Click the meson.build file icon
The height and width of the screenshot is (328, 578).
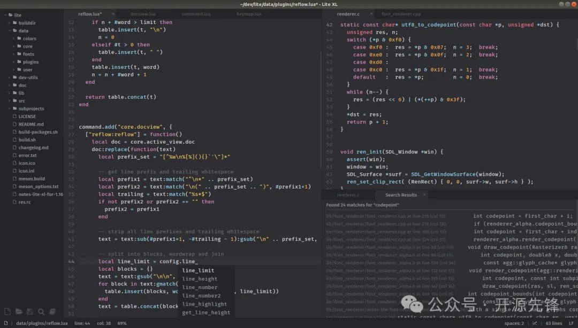(15, 178)
